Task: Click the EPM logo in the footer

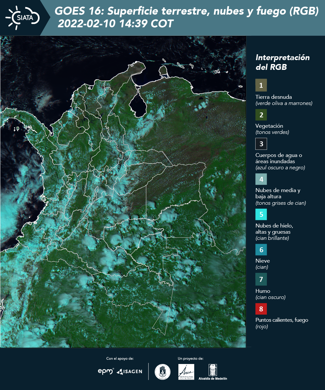Action: click(106, 371)
